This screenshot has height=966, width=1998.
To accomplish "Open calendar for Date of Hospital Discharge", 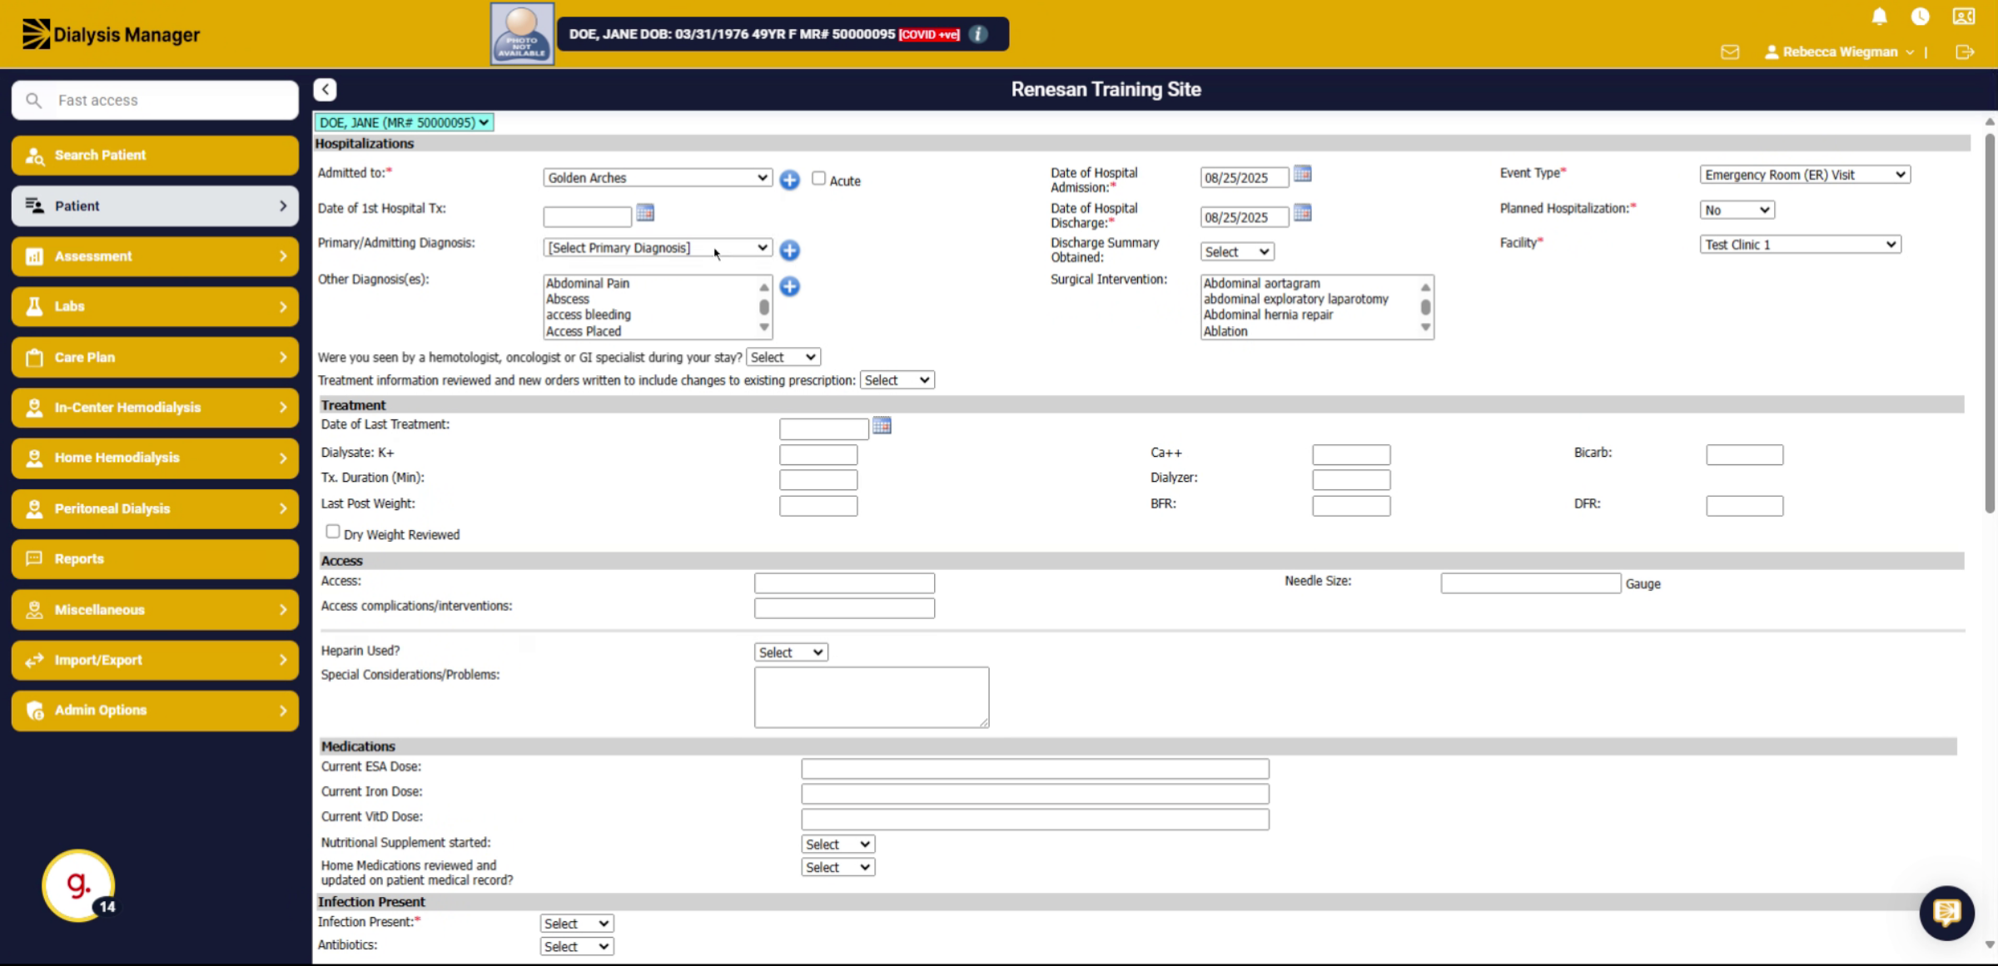I will (x=1303, y=213).
